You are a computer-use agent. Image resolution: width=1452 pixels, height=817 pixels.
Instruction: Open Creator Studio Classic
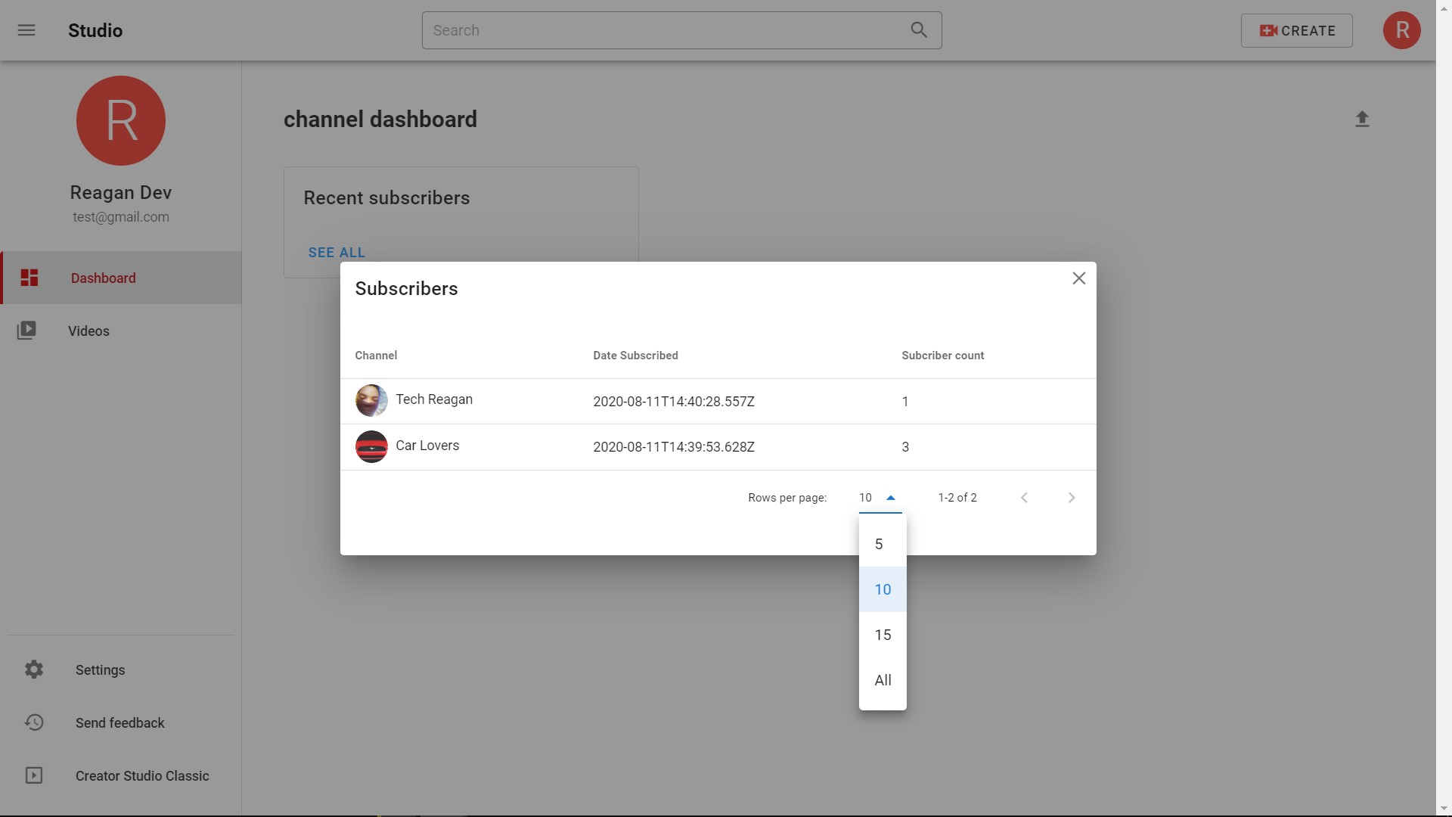141,776
